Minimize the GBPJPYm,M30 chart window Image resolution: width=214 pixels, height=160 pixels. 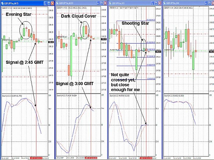98,3
